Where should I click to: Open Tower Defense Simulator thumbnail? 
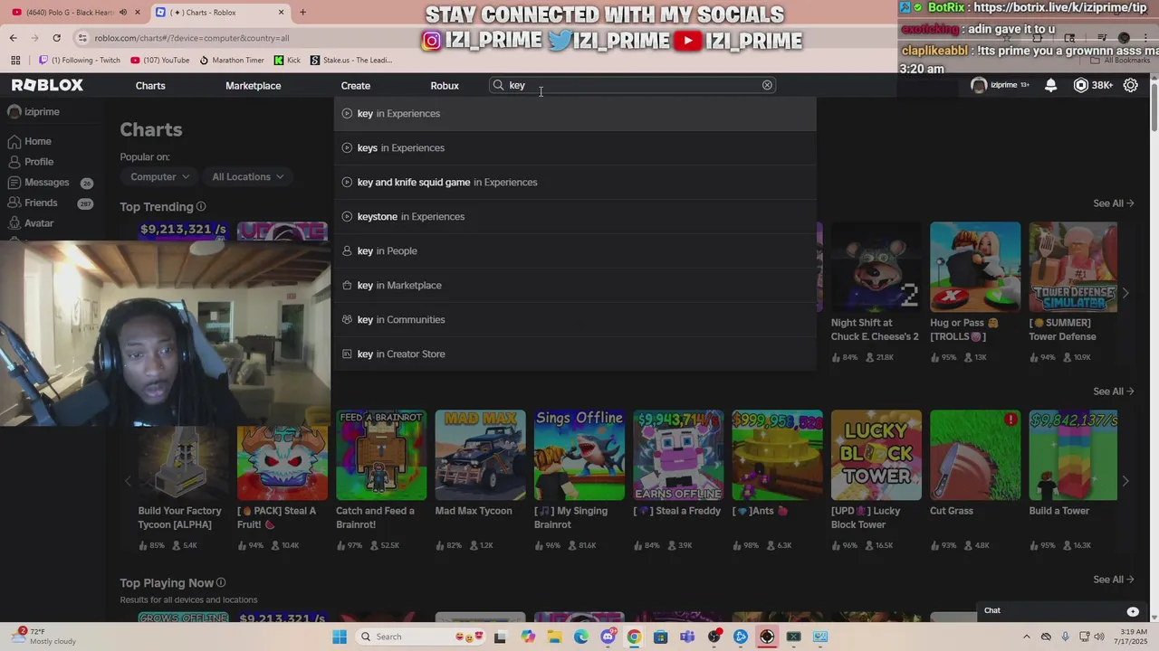coord(1074,268)
